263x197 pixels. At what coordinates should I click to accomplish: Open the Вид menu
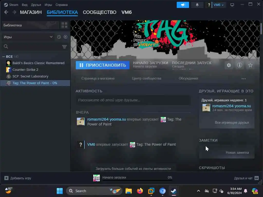(x=24, y=5)
